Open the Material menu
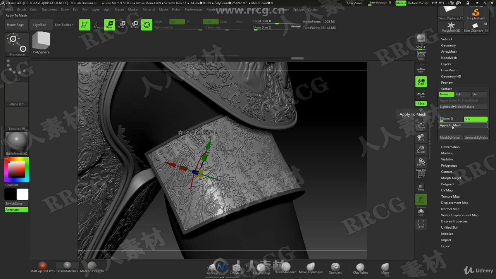Viewport: 496px width, 279px height. point(149,9)
